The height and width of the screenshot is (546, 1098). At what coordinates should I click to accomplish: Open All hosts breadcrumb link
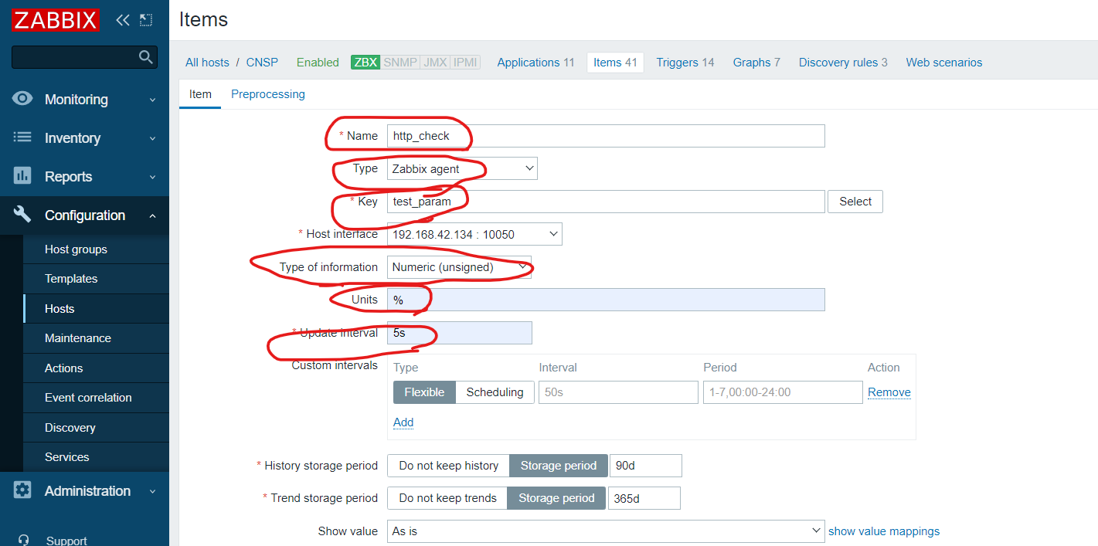207,63
